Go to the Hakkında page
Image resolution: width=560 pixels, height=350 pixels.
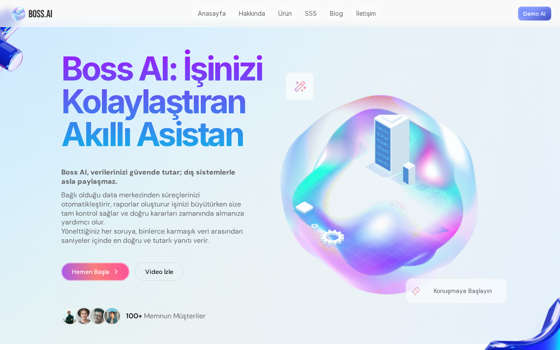252,14
